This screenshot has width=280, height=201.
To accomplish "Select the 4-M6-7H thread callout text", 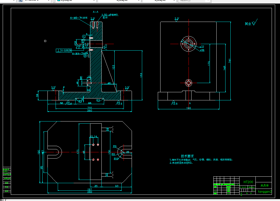I will [78, 18].
